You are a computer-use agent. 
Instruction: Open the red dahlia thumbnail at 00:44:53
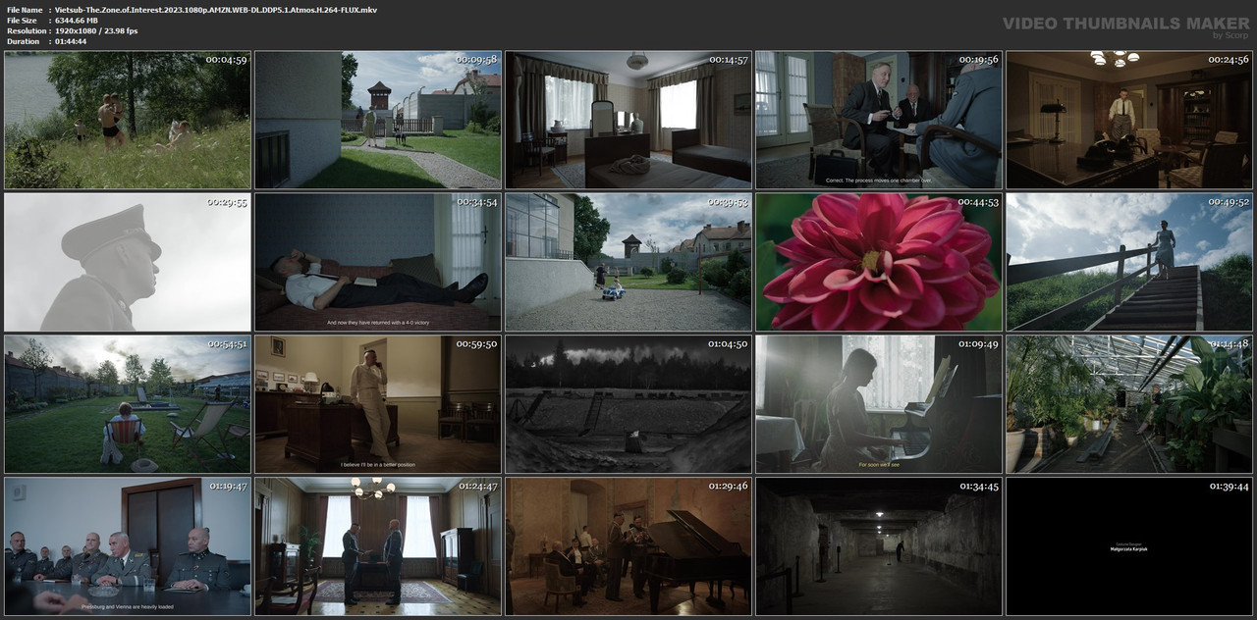click(x=879, y=262)
